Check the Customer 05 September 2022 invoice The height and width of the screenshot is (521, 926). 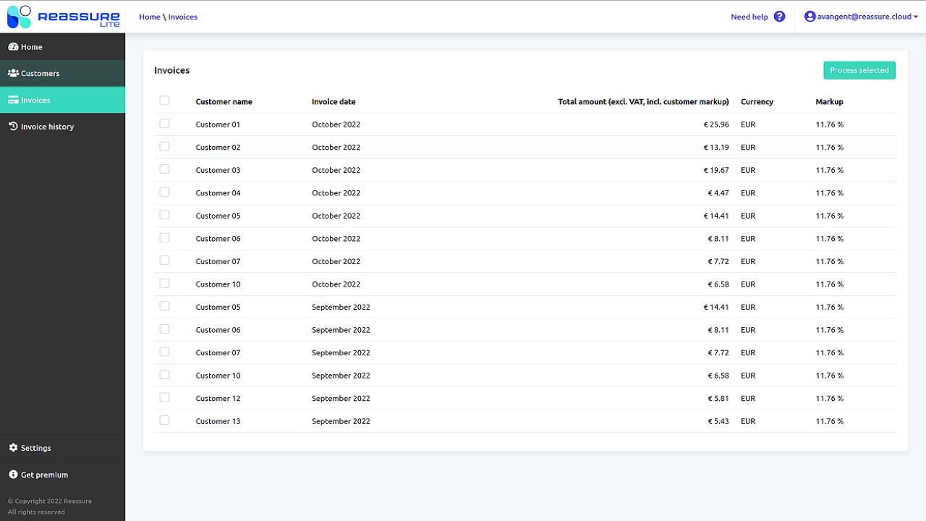(x=164, y=306)
